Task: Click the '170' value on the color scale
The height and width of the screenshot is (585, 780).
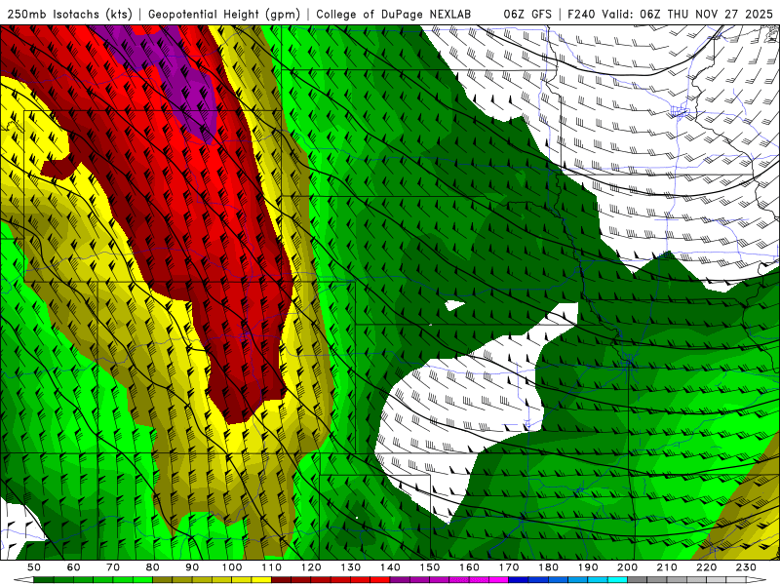Action: pos(509,567)
